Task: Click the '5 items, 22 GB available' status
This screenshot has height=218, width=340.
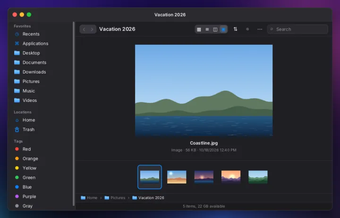Action: coord(204,206)
